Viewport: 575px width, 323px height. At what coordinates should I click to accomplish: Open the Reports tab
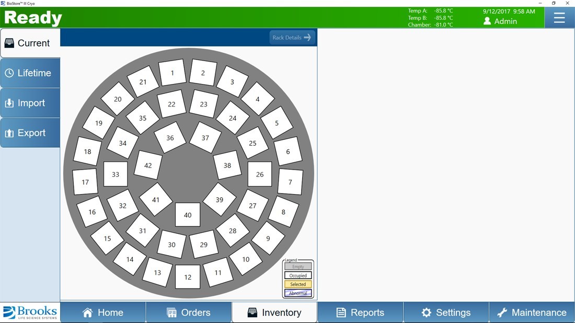click(x=360, y=313)
